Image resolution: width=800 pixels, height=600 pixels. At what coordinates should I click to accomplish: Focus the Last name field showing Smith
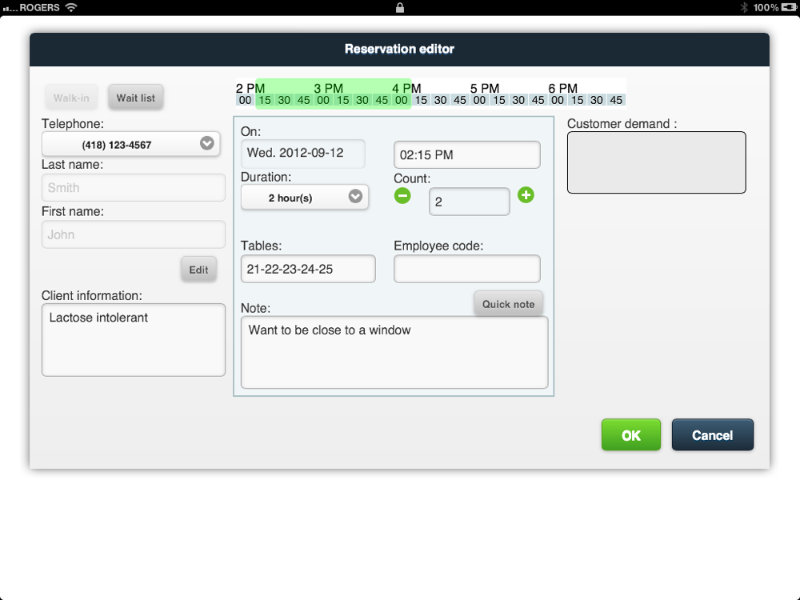point(133,187)
